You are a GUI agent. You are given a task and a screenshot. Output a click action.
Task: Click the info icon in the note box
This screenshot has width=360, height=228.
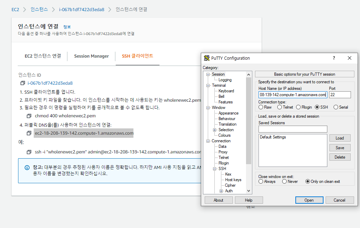click(x=27, y=168)
